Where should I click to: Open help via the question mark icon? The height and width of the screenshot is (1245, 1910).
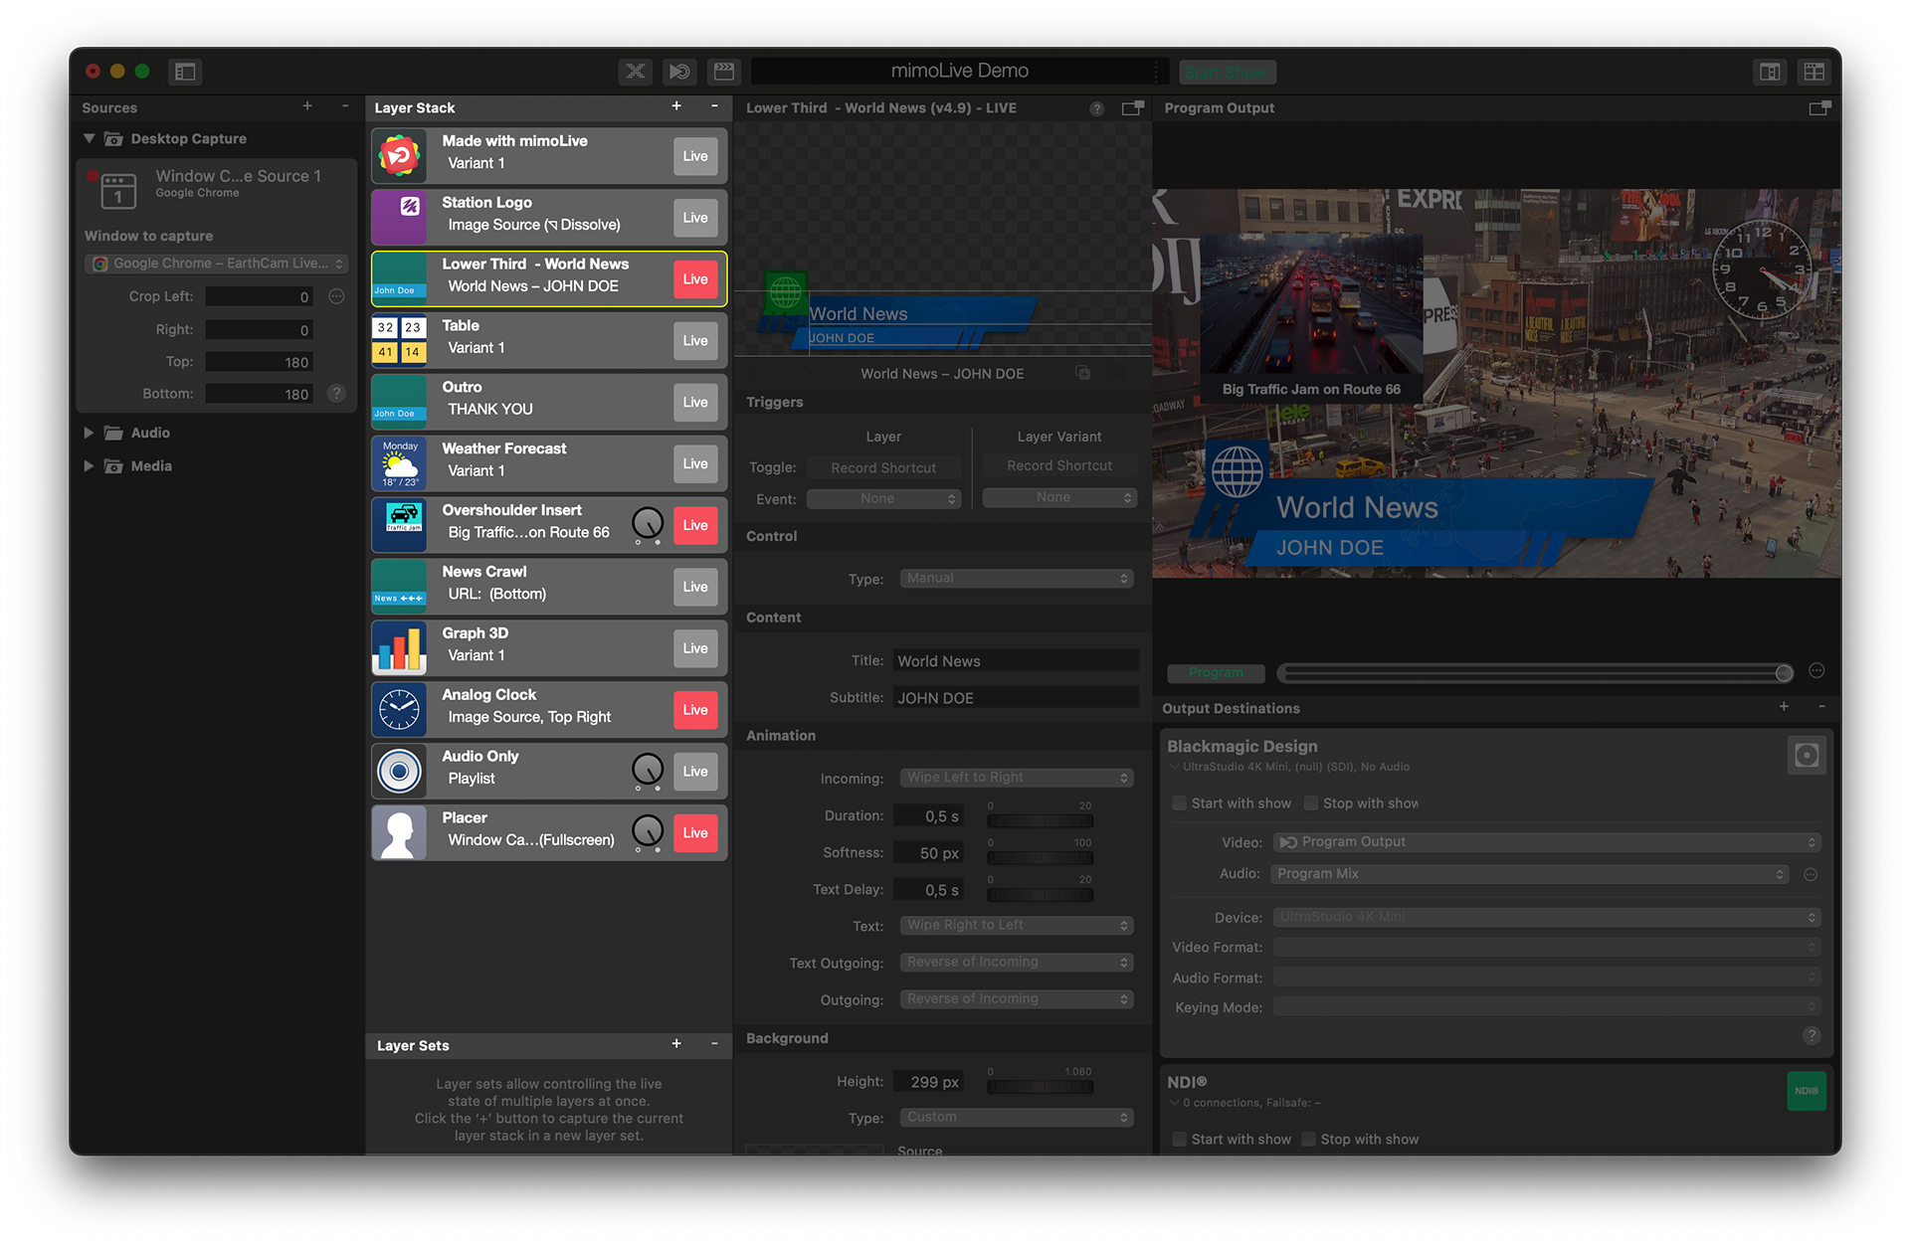coord(1096,107)
